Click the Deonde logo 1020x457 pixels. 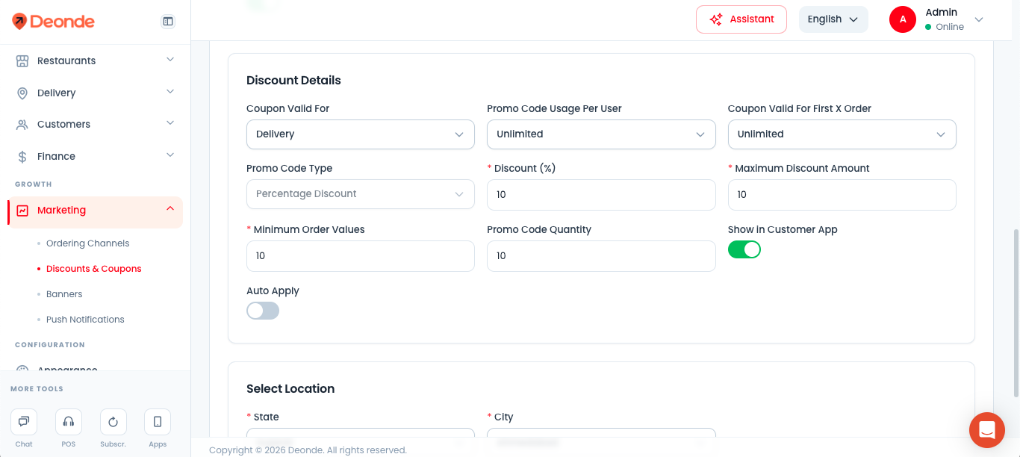[x=53, y=21]
